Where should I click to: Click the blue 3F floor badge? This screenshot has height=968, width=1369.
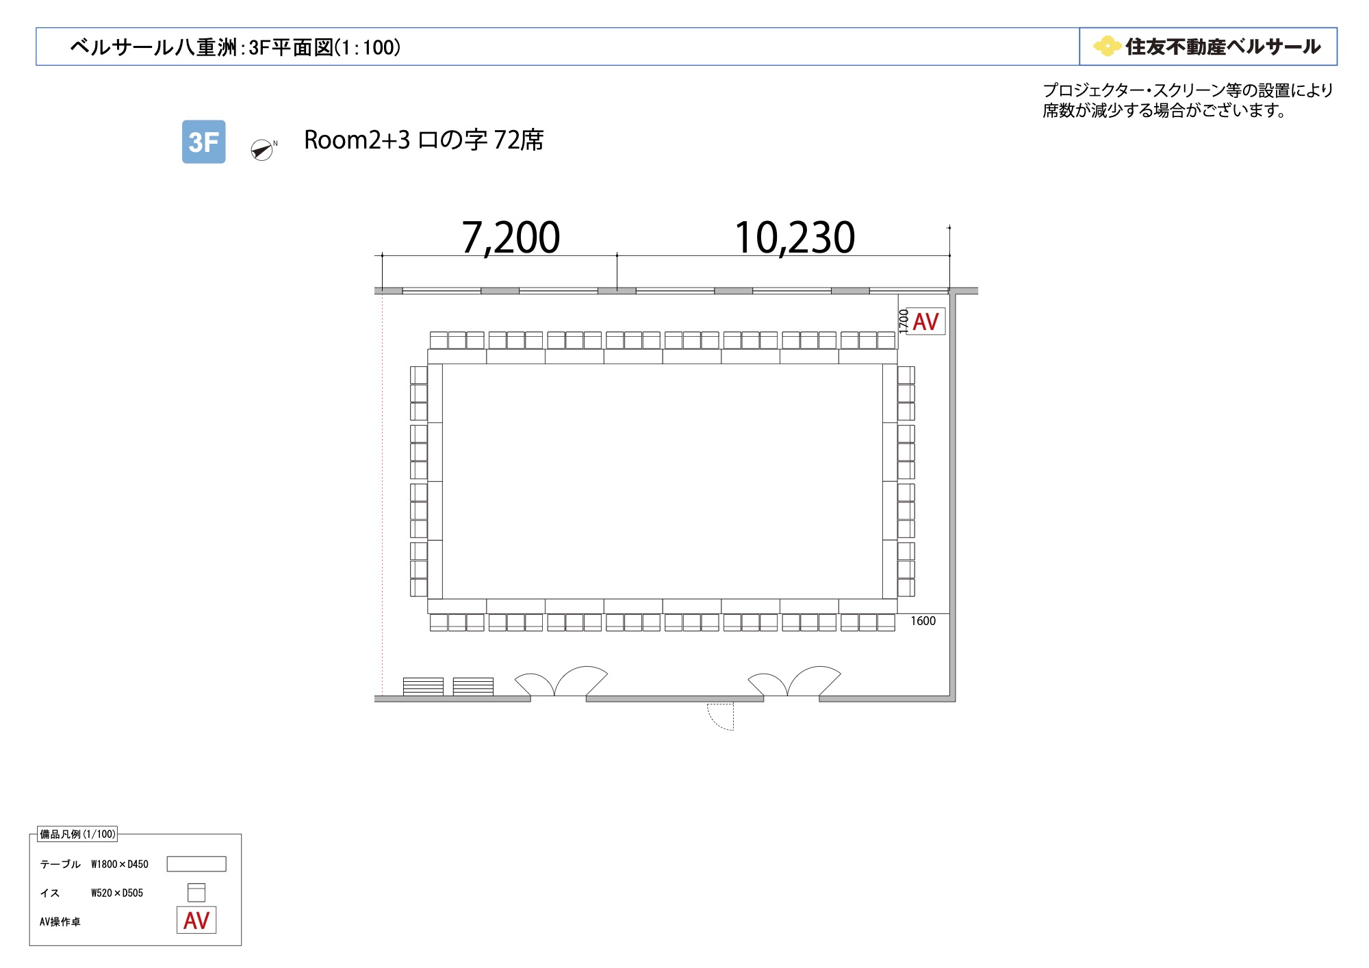(x=203, y=142)
